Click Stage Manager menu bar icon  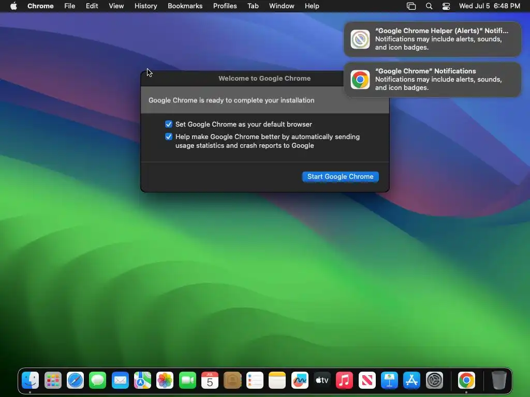tap(411, 6)
